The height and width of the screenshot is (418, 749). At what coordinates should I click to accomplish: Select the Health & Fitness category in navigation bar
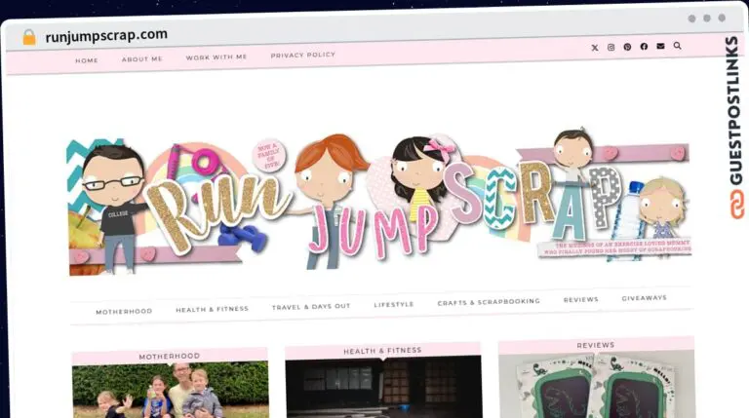click(212, 309)
